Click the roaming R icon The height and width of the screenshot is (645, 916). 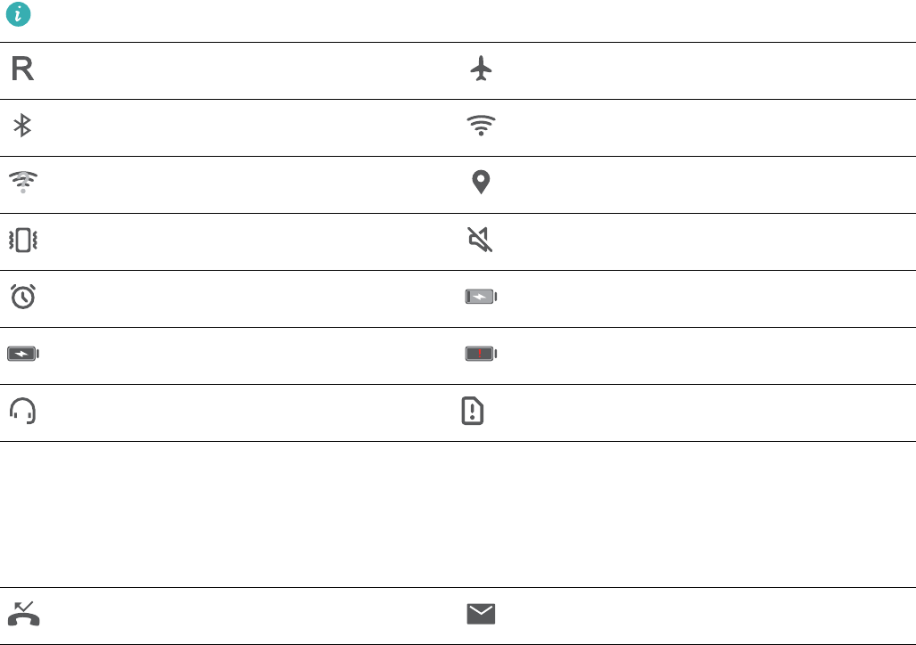[23, 69]
